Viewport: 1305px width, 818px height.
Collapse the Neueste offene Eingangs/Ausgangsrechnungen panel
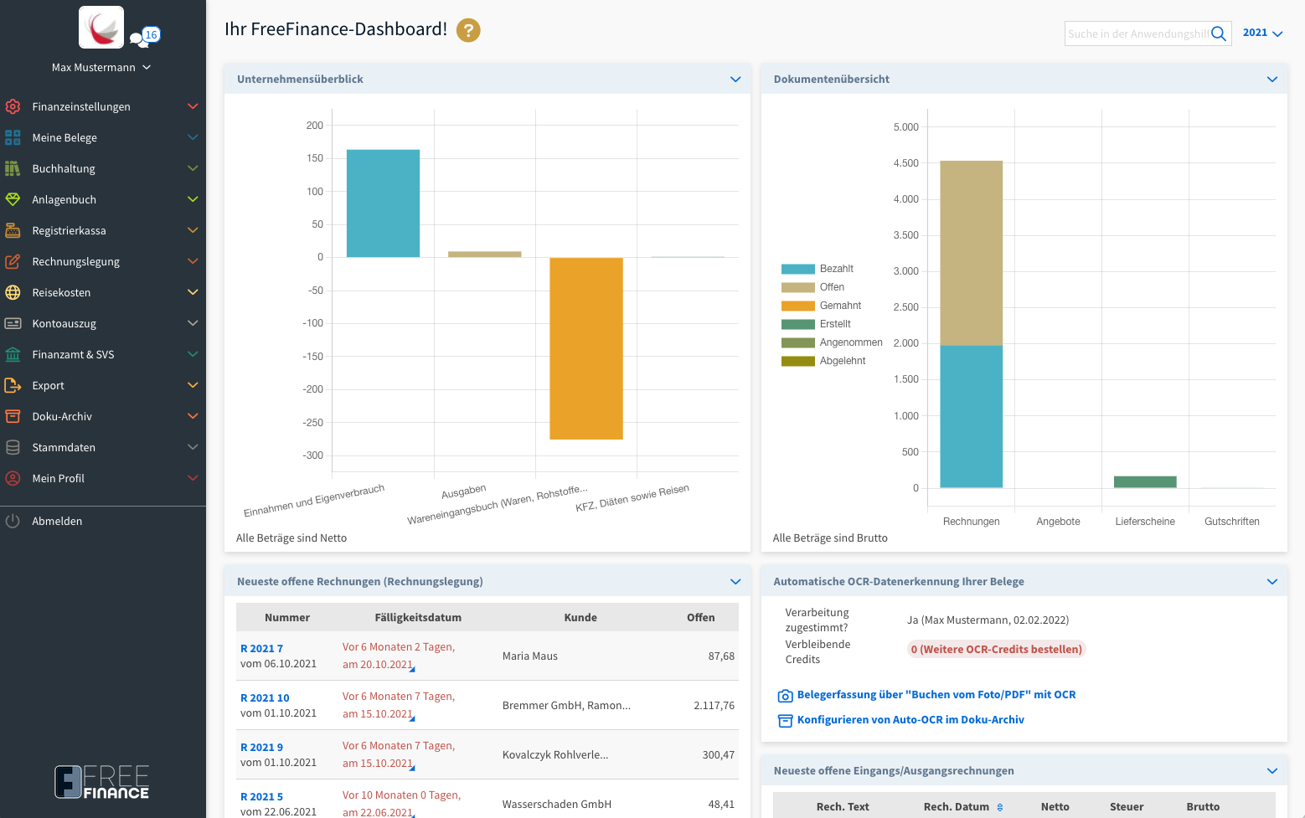(x=1272, y=771)
